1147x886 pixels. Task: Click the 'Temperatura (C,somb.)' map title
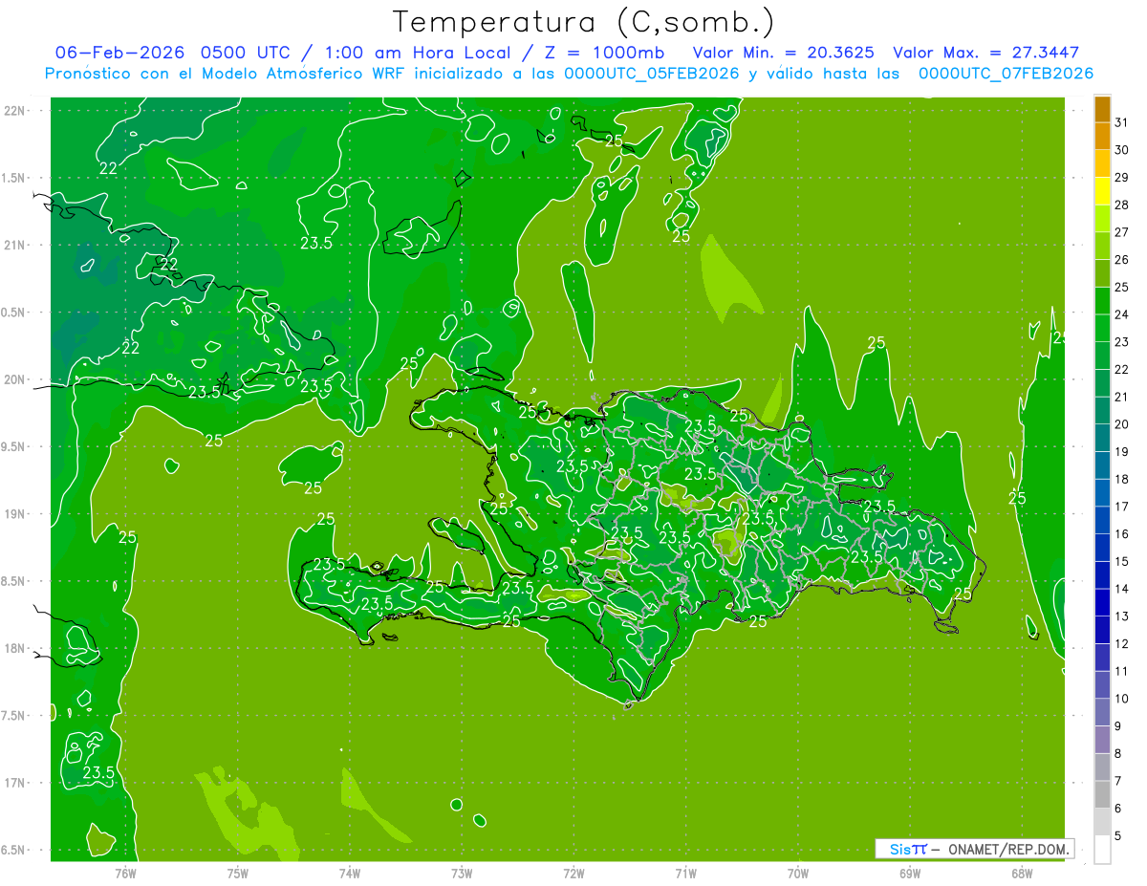coord(583,21)
